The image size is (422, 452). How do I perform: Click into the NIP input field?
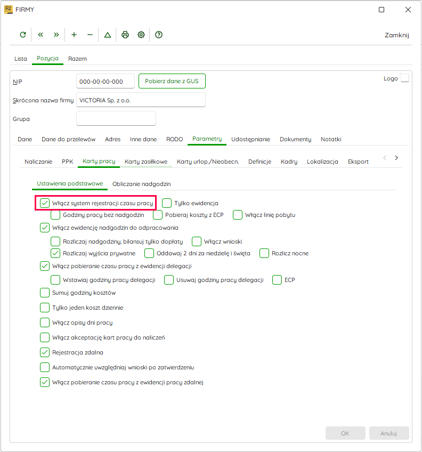pyautogui.click(x=106, y=82)
